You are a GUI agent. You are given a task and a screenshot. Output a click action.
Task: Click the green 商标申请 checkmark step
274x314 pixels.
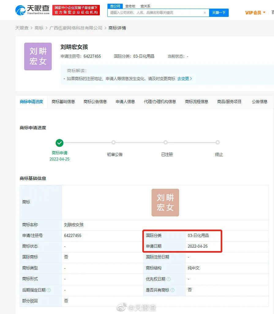click(59, 143)
